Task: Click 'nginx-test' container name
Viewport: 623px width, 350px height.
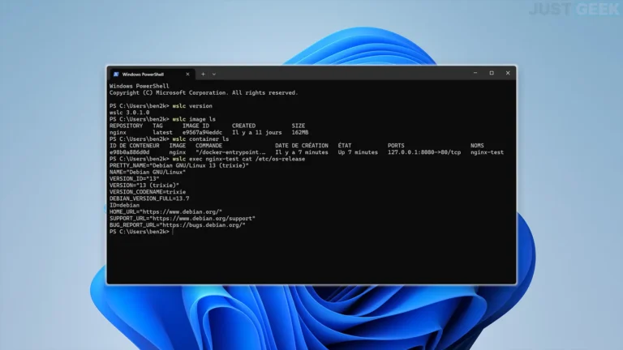Action: tap(487, 152)
